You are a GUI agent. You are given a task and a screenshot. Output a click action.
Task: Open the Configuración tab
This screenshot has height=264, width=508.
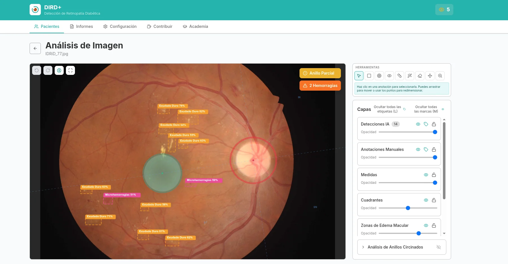[120, 26]
